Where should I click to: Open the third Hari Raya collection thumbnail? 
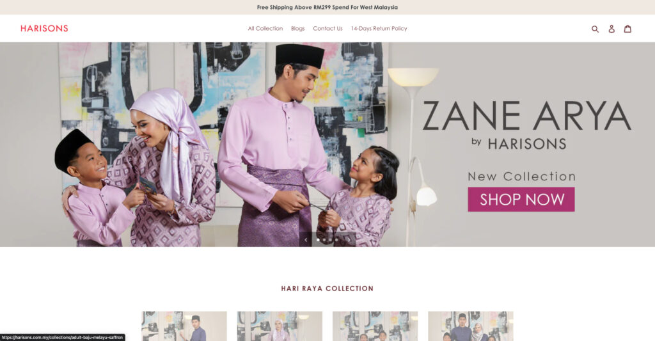tap(375, 326)
